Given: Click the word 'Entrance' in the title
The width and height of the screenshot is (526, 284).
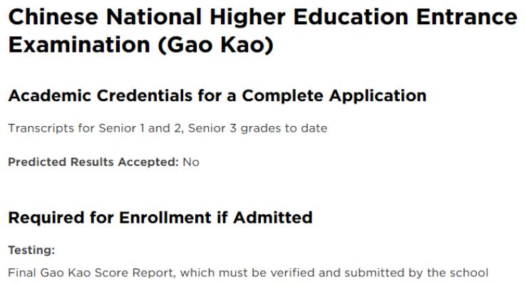Looking at the screenshot, I should click(x=467, y=17).
